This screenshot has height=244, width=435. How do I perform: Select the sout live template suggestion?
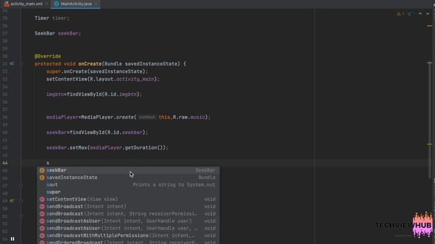point(128,184)
